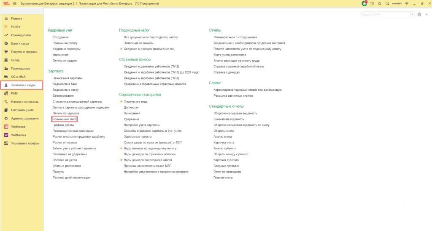The width and height of the screenshot is (432, 231).
Task: Open the Больничный лист link
Action: [64, 119]
